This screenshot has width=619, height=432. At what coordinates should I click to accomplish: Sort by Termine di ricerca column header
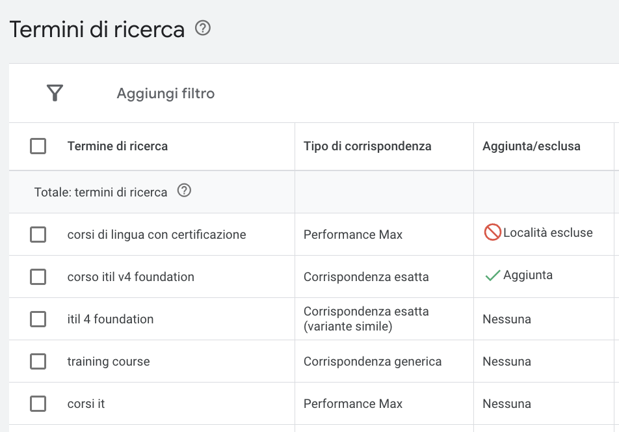coord(118,146)
